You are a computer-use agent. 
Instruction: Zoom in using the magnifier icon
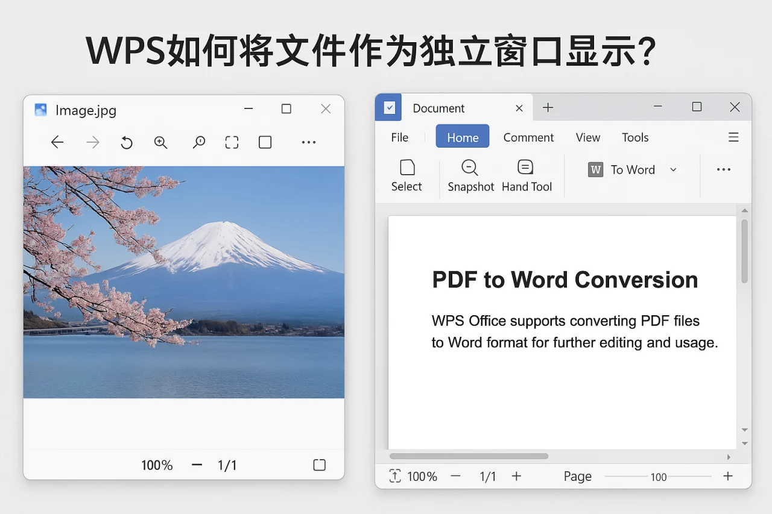click(160, 142)
